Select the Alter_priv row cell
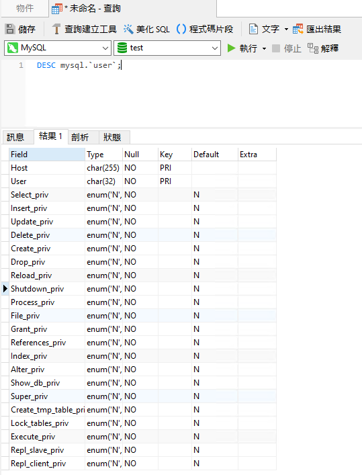The width and height of the screenshot is (362, 475). [x=47, y=370]
